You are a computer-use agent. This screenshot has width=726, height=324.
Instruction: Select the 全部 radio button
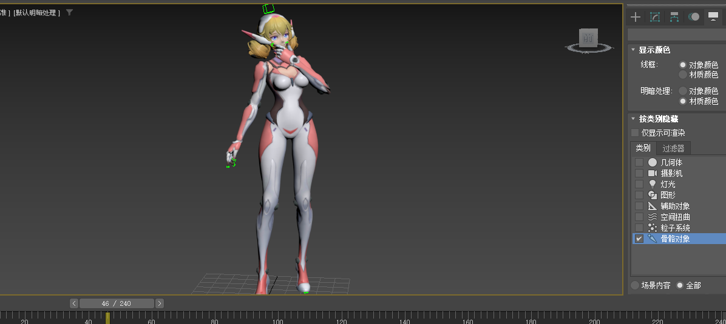tap(680, 285)
